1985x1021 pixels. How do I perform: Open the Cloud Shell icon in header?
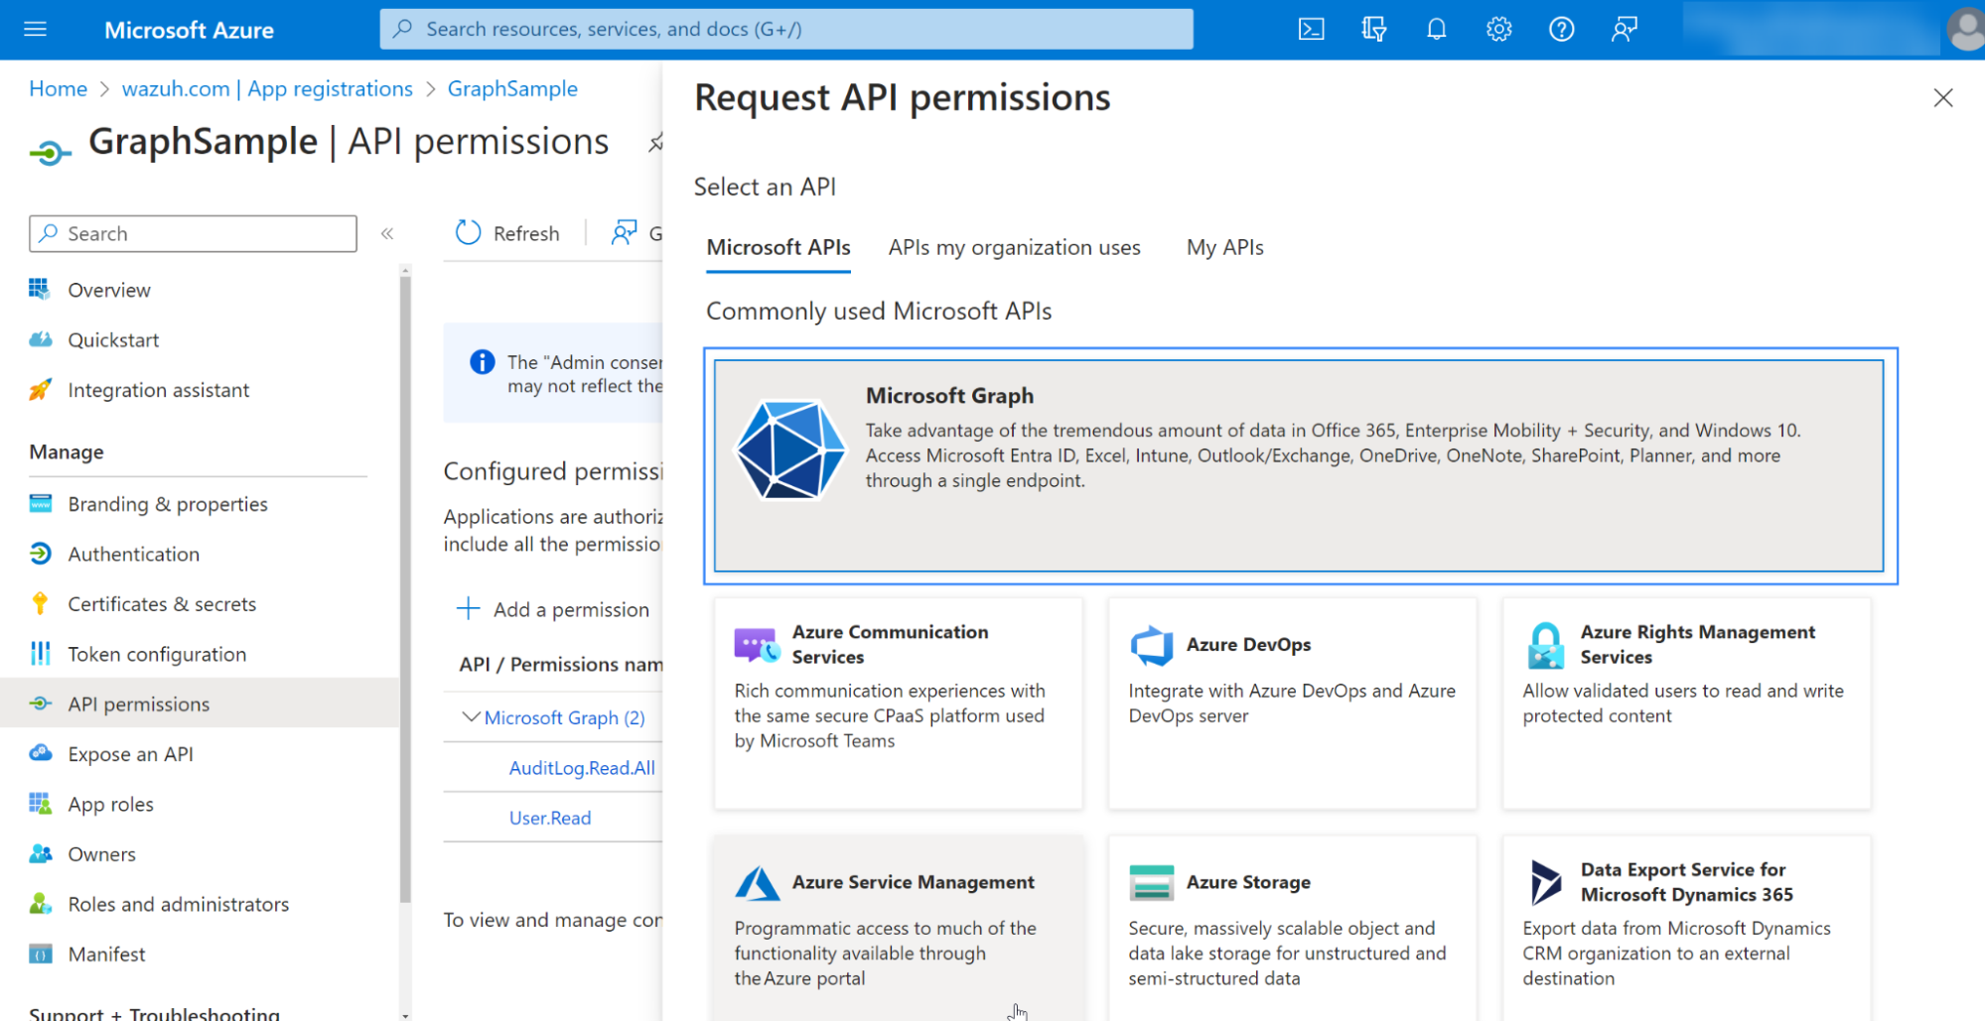coord(1311,30)
